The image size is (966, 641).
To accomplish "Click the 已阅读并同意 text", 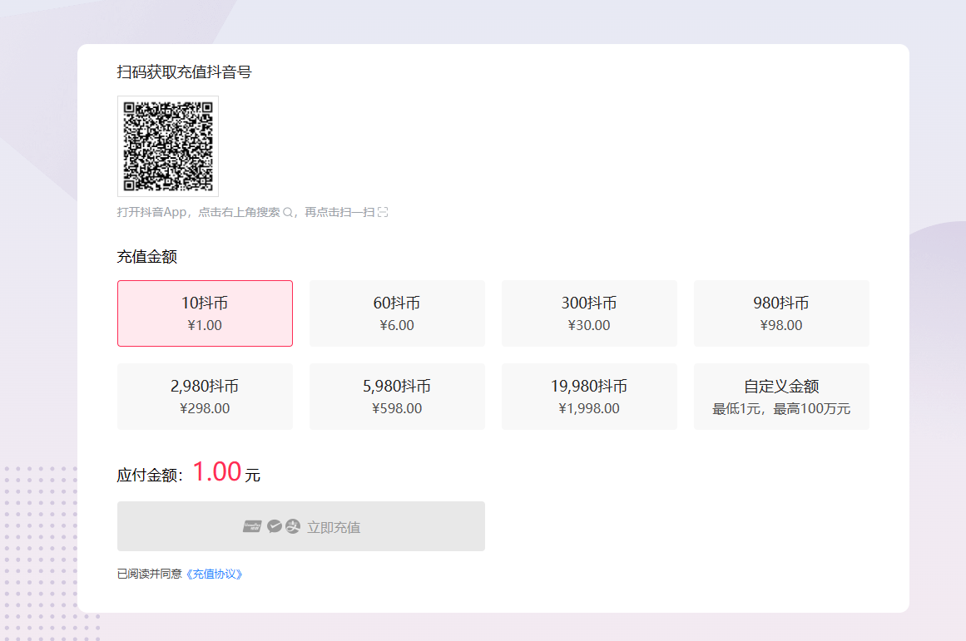I will pyautogui.click(x=150, y=574).
